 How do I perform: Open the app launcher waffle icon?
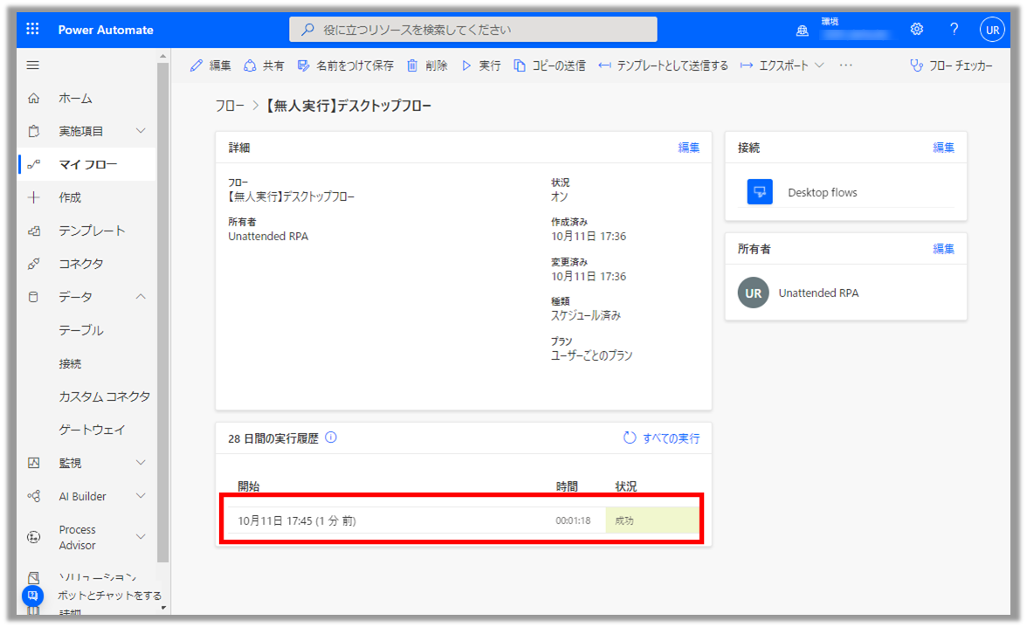click(x=33, y=29)
